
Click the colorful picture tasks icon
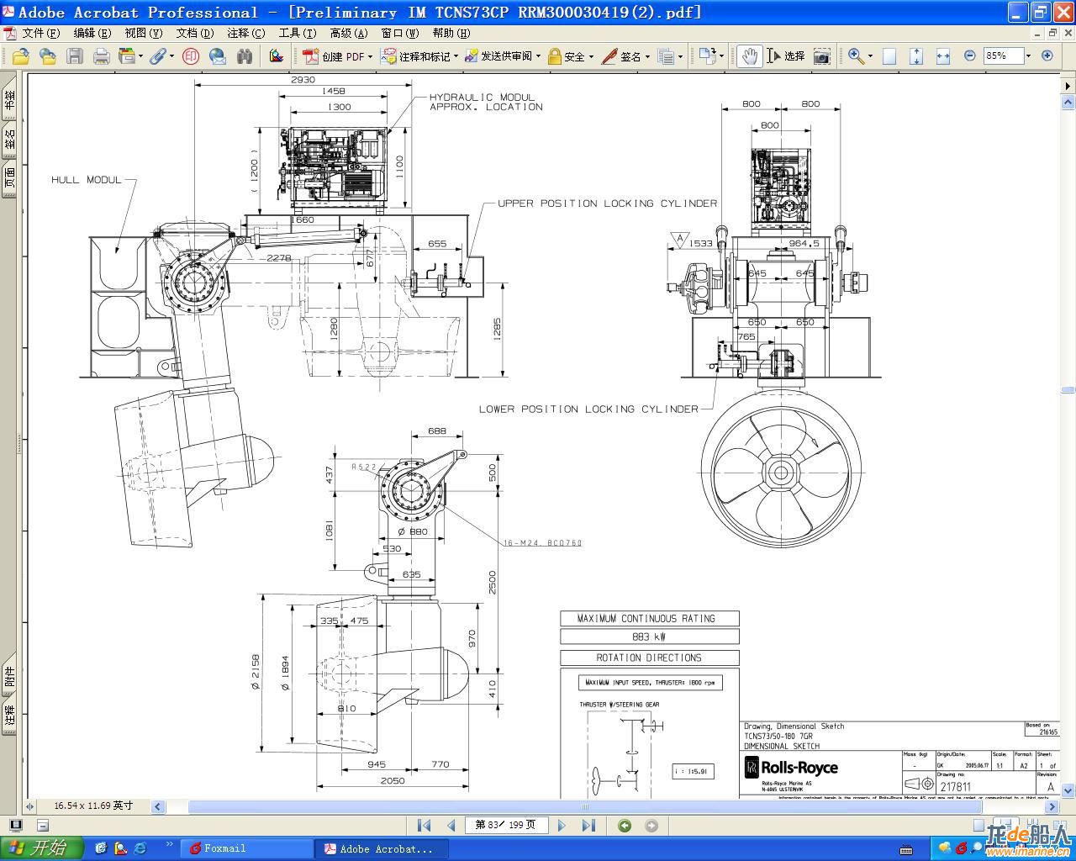[x=277, y=56]
